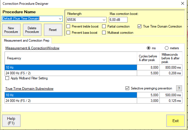Image resolution: width=188 pixels, height=130 pixels.
Task: Click the New Procedure button
Action: [x=11, y=30]
